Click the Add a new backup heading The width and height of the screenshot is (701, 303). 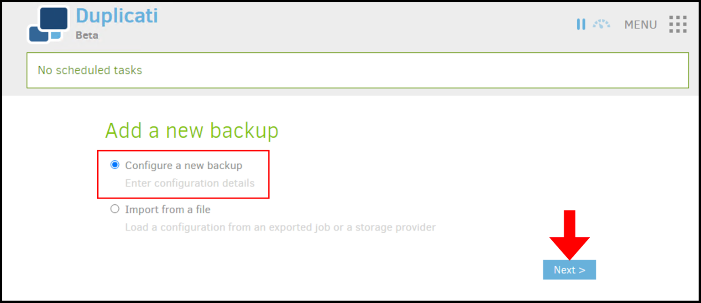click(x=192, y=131)
